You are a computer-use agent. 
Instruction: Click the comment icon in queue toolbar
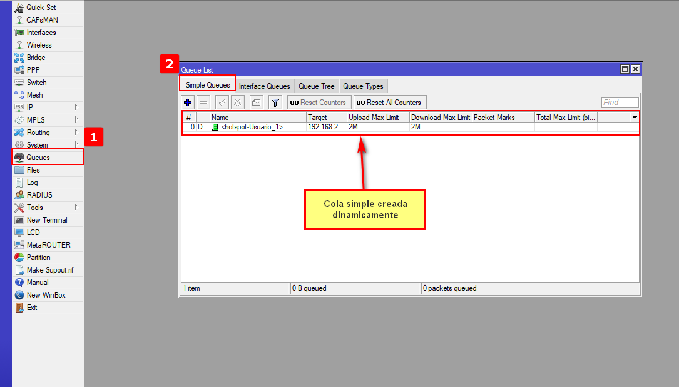tap(256, 103)
